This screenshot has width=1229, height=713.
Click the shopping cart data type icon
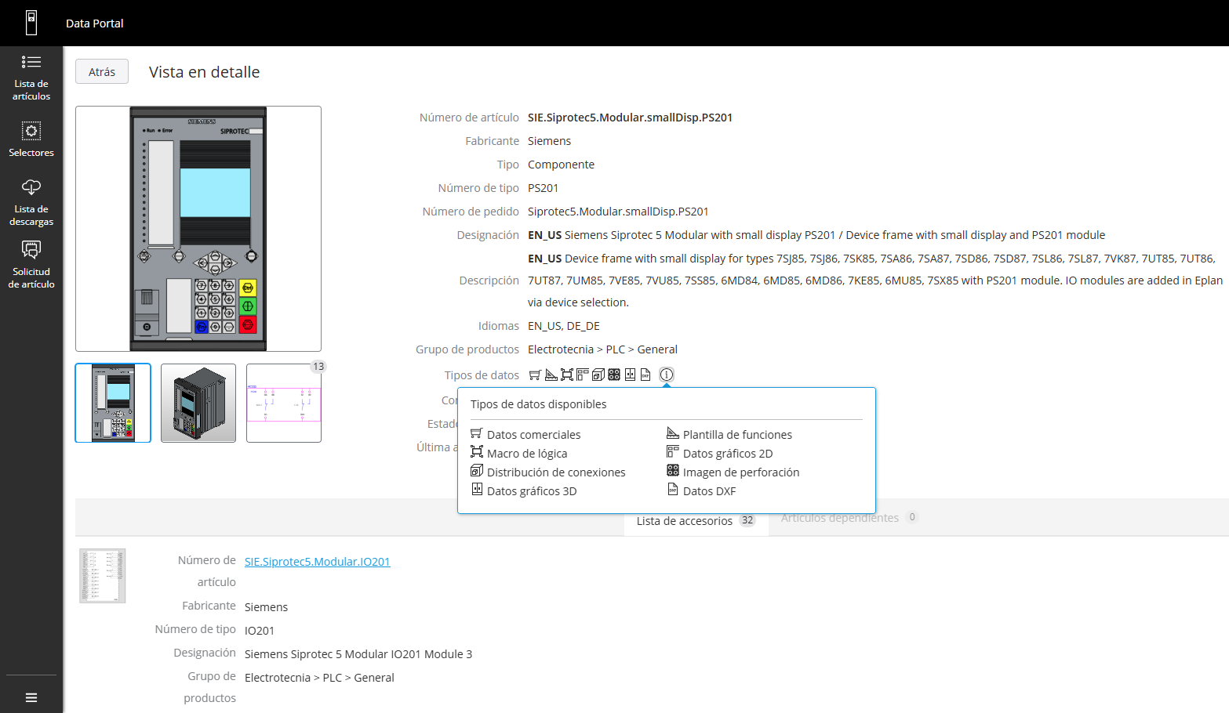pos(535,375)
